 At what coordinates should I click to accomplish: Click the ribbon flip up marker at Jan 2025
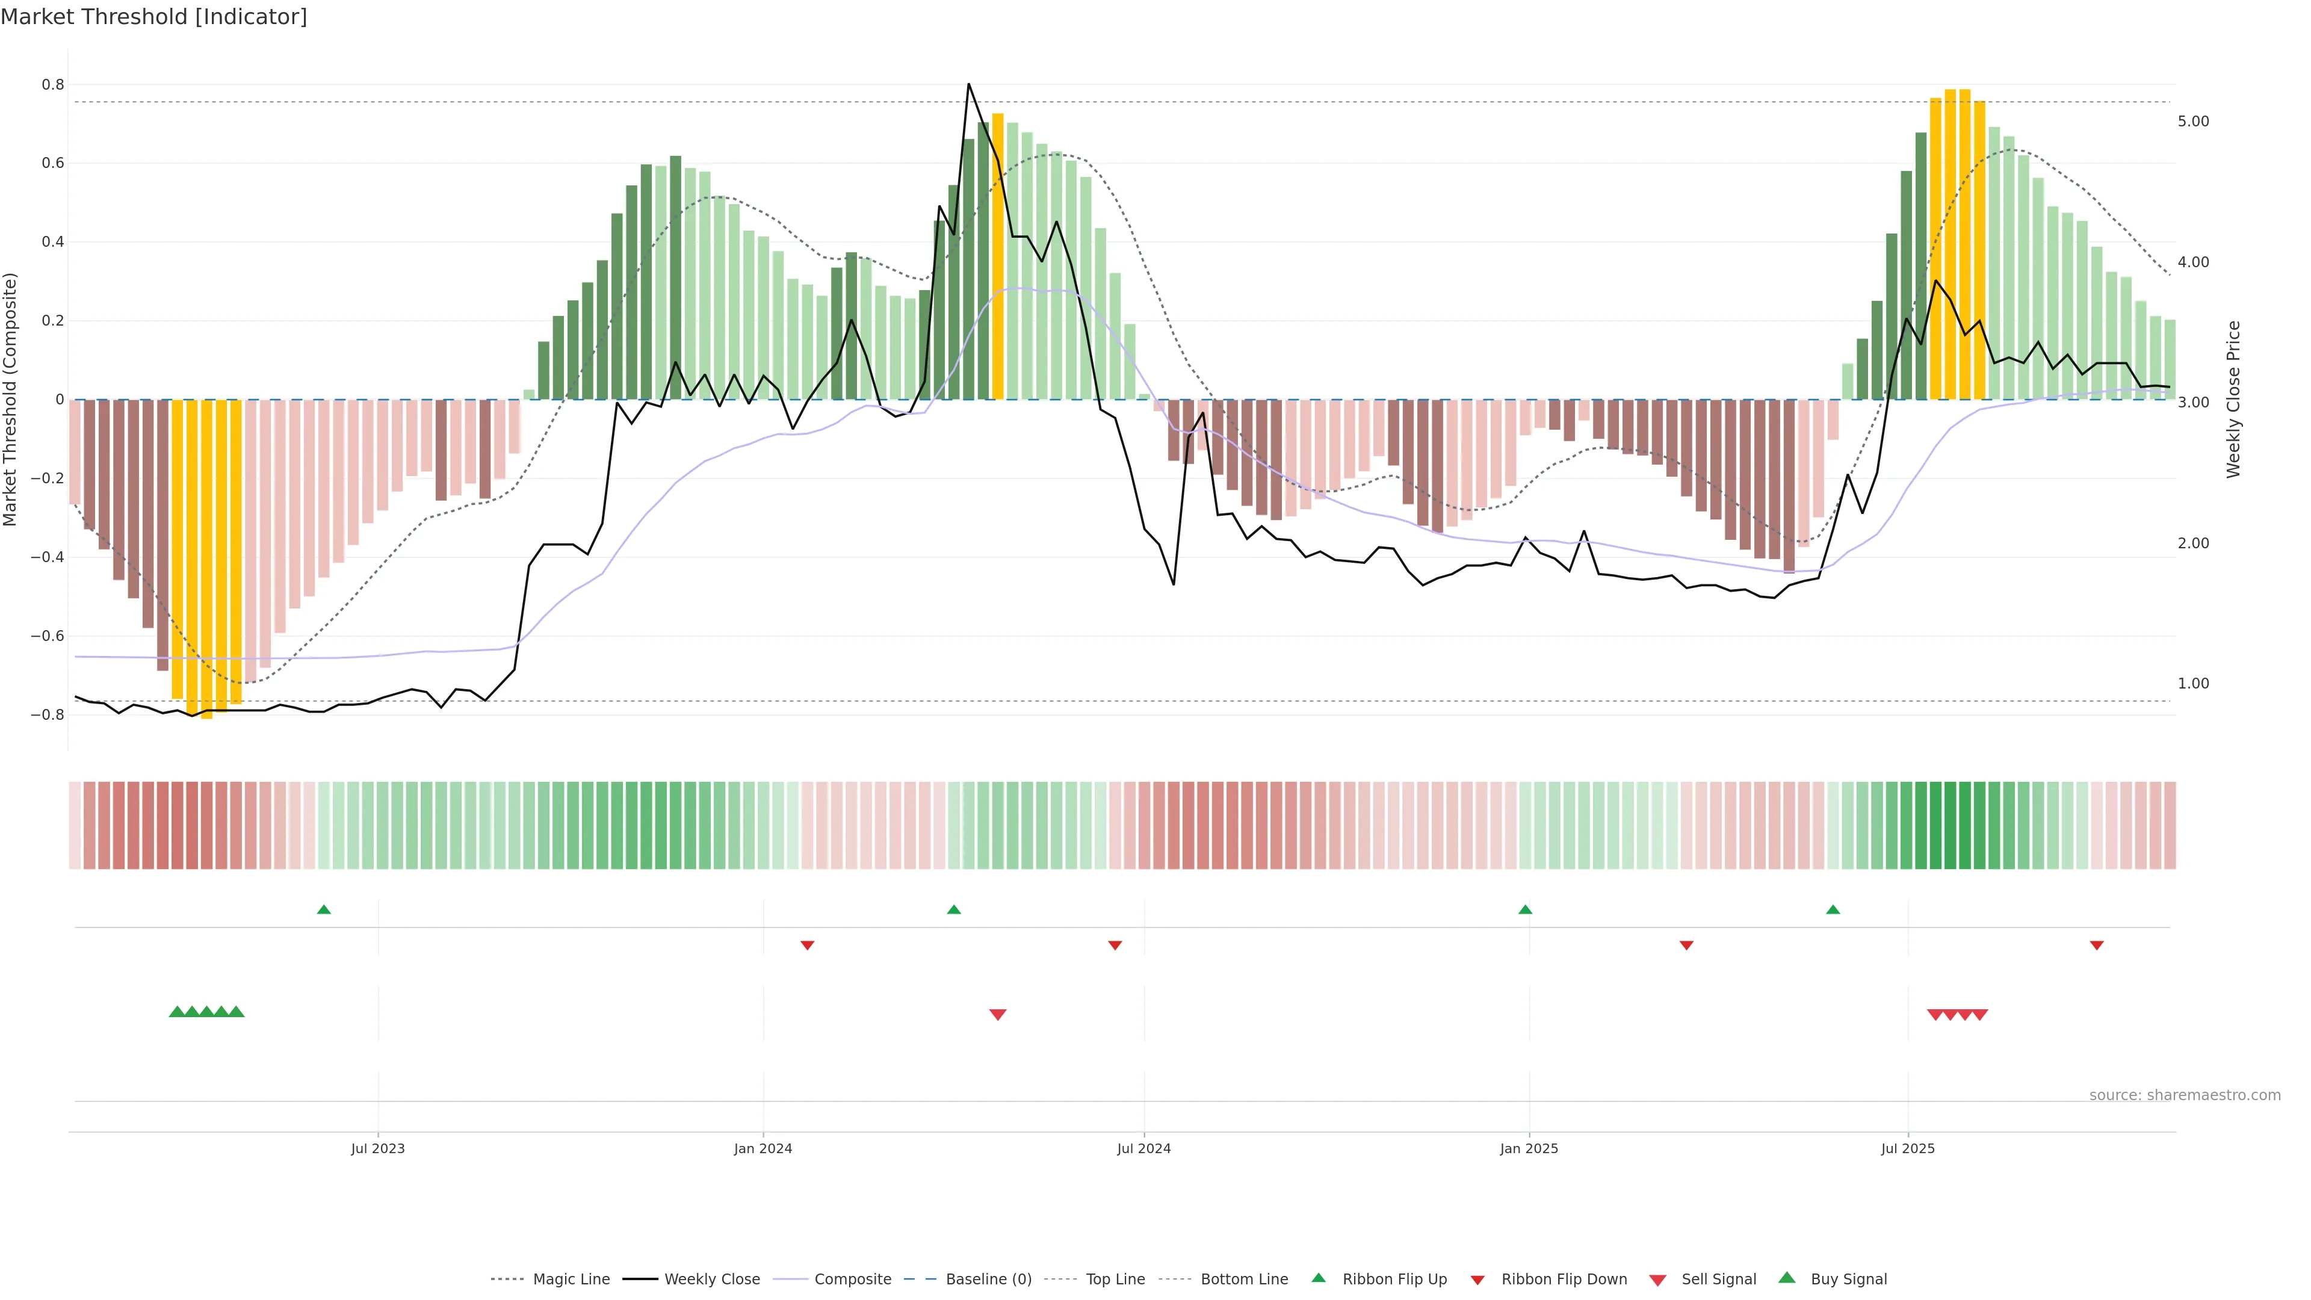[1525, 910]
